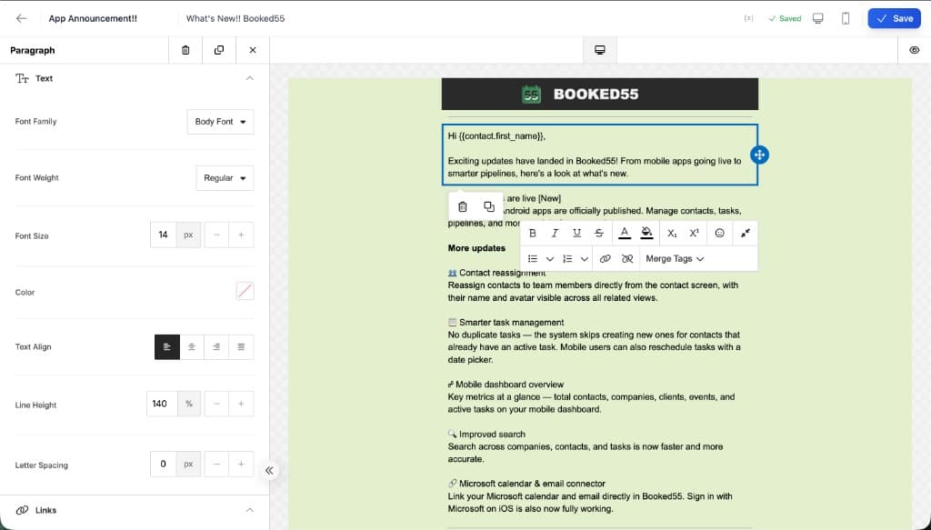931x530 pixels.
Task: Increase the font size
Action: 241,235
